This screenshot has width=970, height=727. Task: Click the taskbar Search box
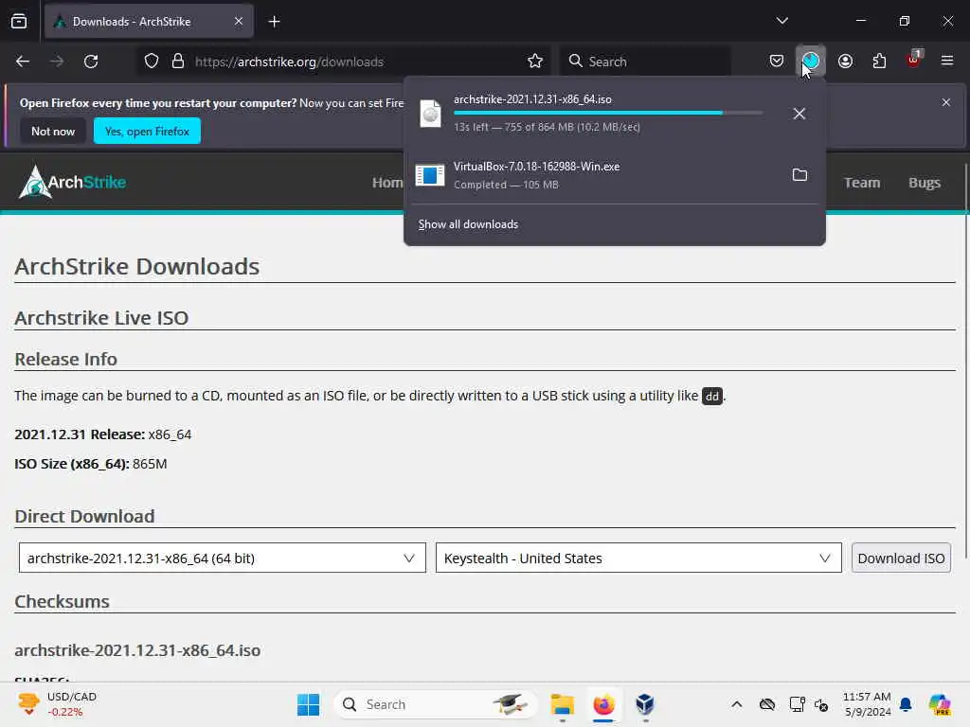(436, 704)
